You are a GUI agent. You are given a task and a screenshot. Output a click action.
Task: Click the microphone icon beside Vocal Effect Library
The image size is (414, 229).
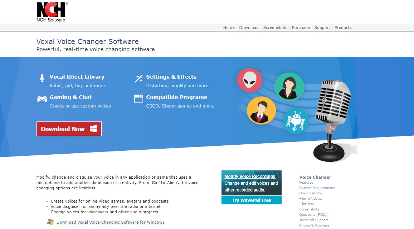[42, 78]
